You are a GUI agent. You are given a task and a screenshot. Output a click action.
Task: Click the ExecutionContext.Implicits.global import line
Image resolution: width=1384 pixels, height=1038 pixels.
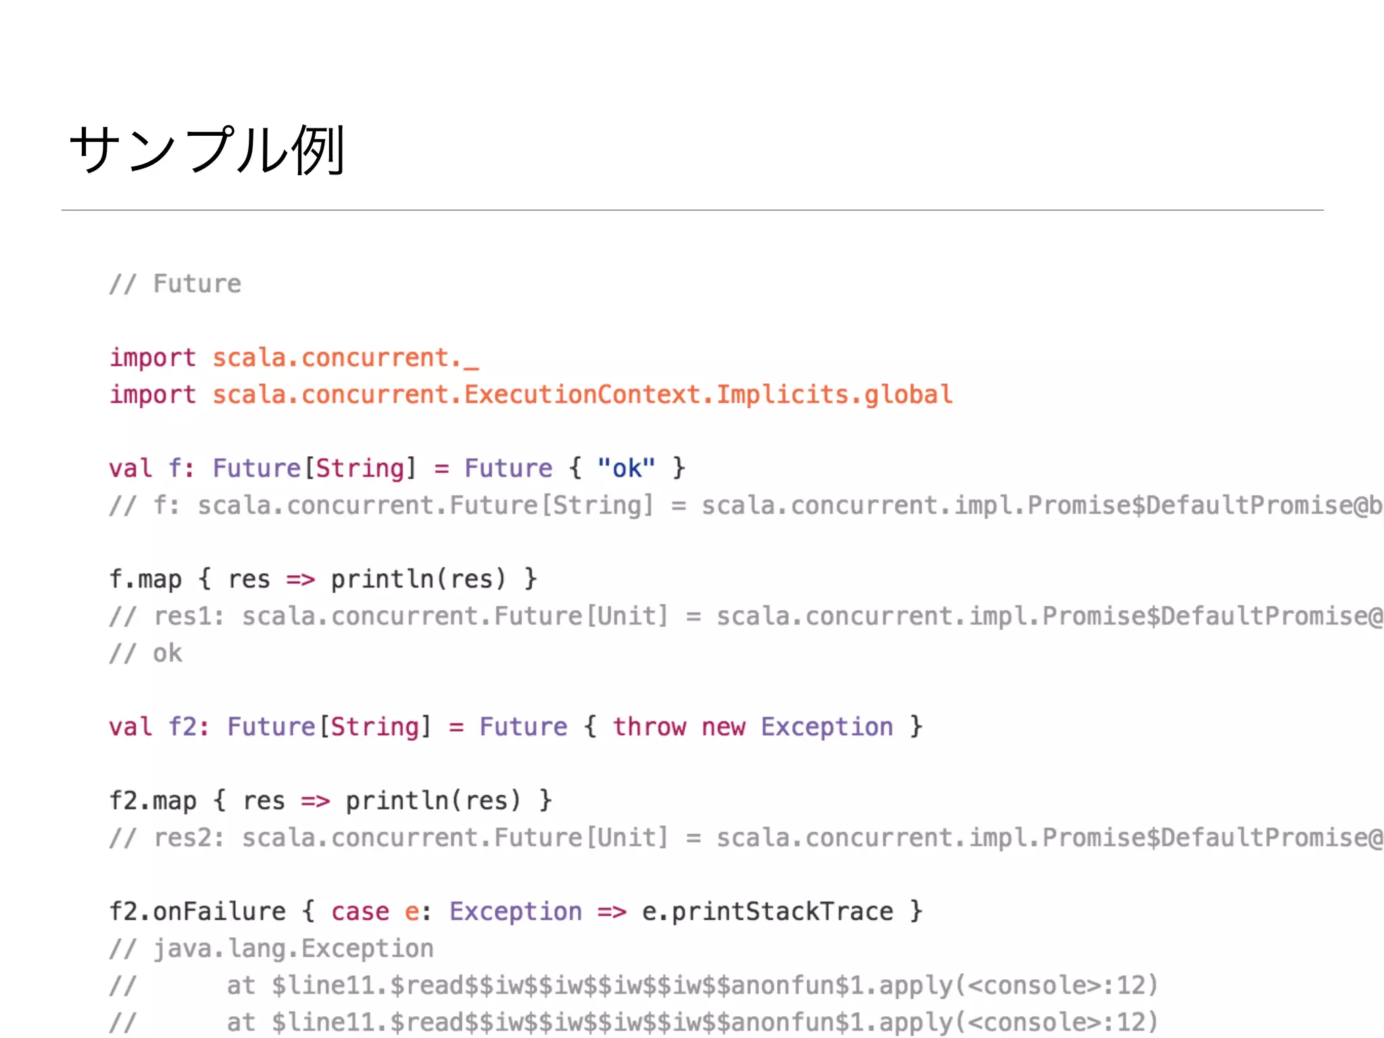pyautogui.click(x=531, y=395)
